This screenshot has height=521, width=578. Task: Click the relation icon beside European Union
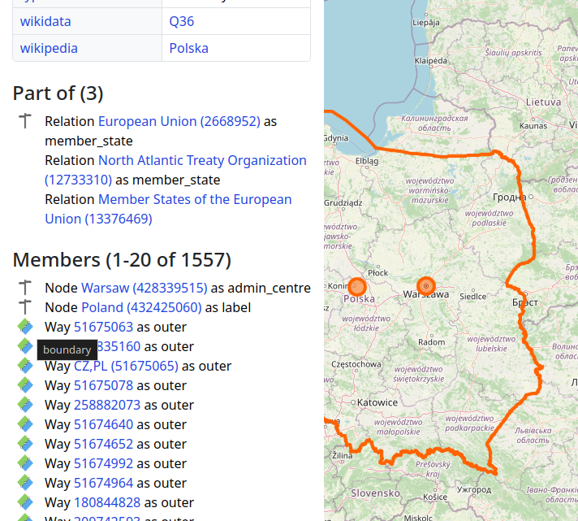tap(25, 121)
